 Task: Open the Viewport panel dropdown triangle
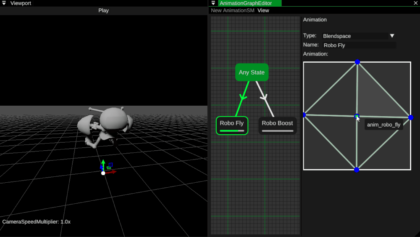tap(3, 3)
